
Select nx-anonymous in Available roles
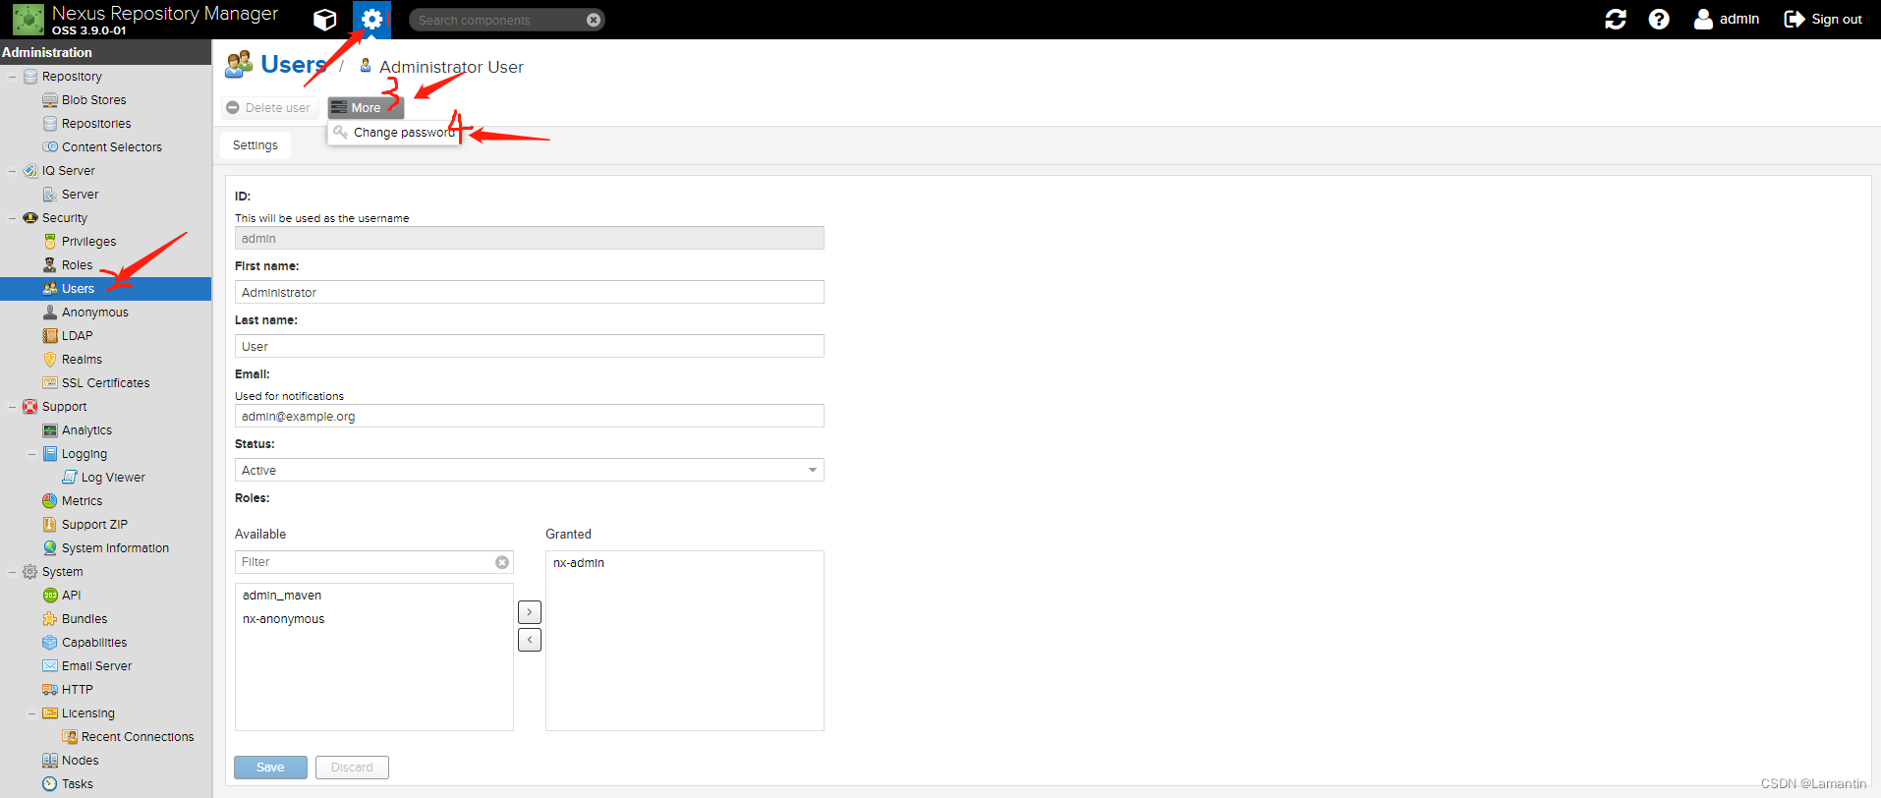[283, 619]
